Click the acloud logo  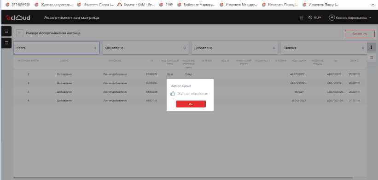point(18,17)
